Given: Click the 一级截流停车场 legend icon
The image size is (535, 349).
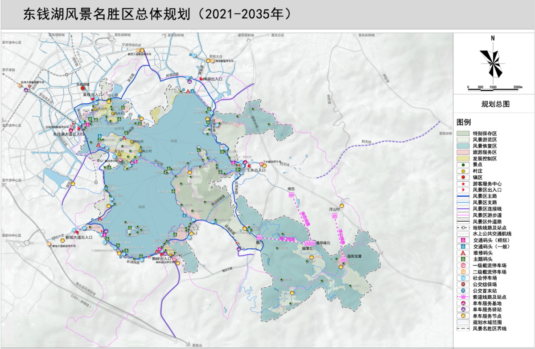Looking at the screenshot, I should point(463,265).
